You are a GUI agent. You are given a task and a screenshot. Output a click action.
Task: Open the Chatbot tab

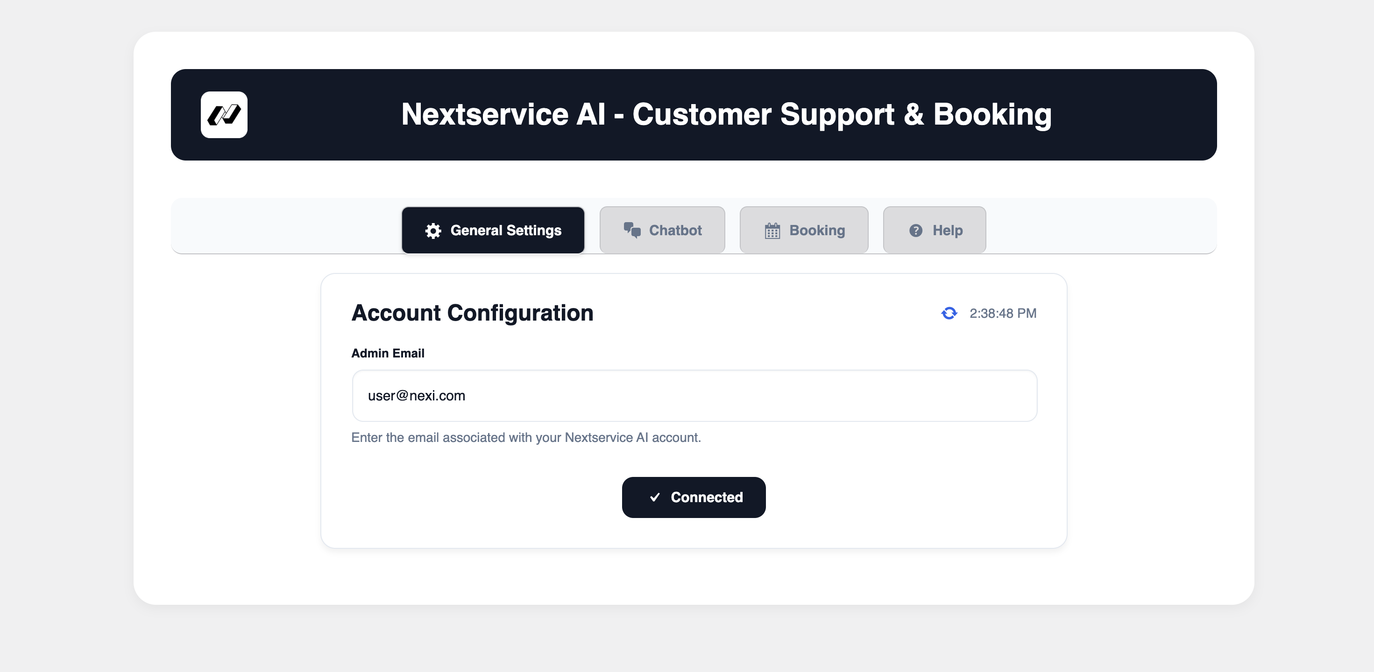(662, 230)
